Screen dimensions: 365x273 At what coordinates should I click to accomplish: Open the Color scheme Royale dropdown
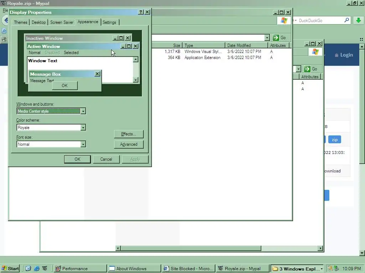(83, 128)
